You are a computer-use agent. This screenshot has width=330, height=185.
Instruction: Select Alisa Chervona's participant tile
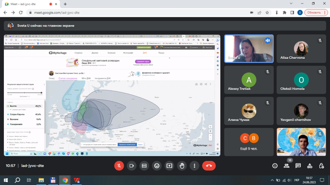click(x=301, y=49)
